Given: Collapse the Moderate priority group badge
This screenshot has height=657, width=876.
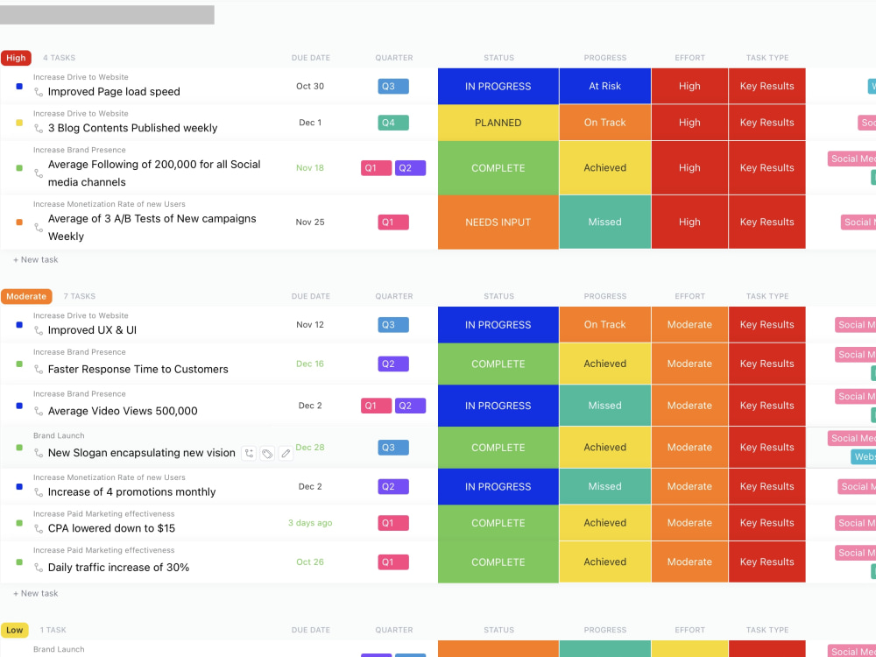Looking at the screenshot, I should click(26, 296).
